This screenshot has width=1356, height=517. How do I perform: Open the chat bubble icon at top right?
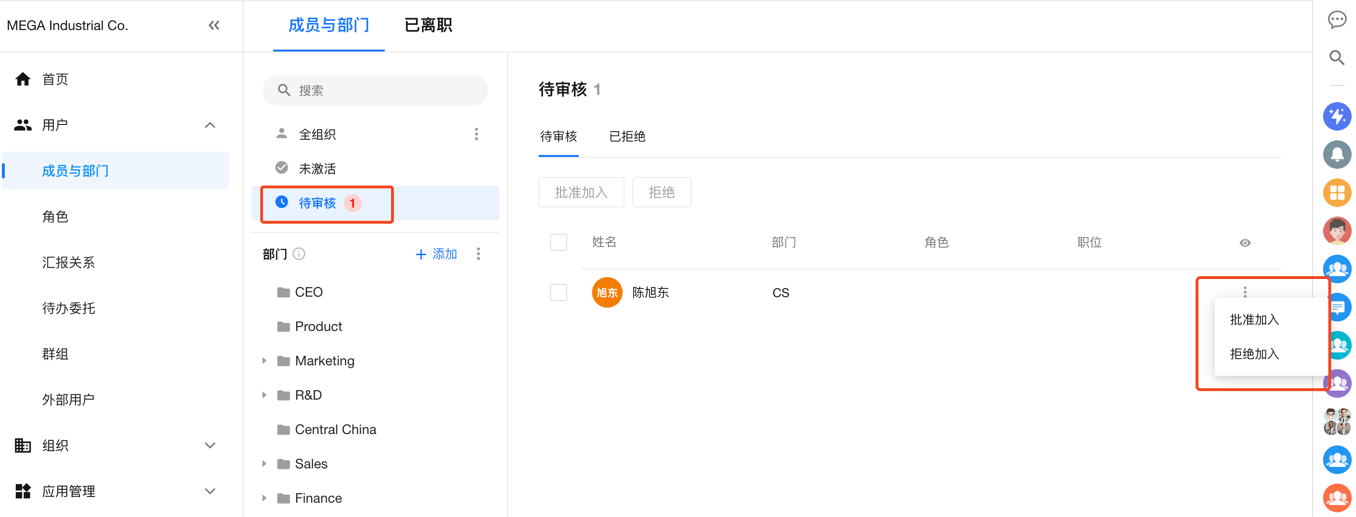tap(1336, 20)
